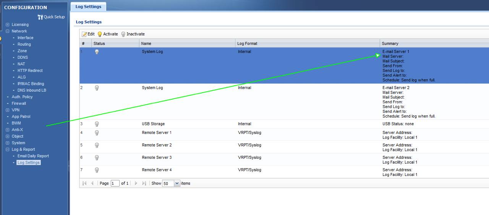This screenshot has height=215, width=489.
Task: Click the Inactivate bulb button
Action: (x=133, y=34)
